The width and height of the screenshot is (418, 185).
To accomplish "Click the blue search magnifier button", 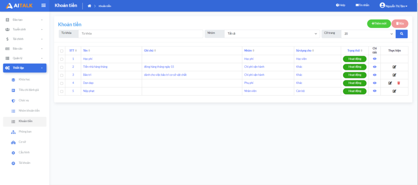I will [401, 34].
